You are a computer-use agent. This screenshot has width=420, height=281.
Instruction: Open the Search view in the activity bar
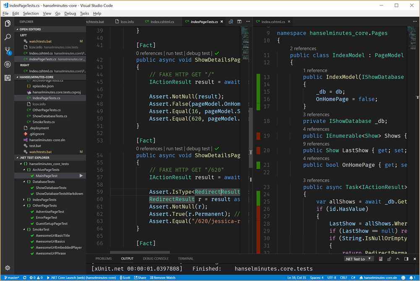(7, 37)
